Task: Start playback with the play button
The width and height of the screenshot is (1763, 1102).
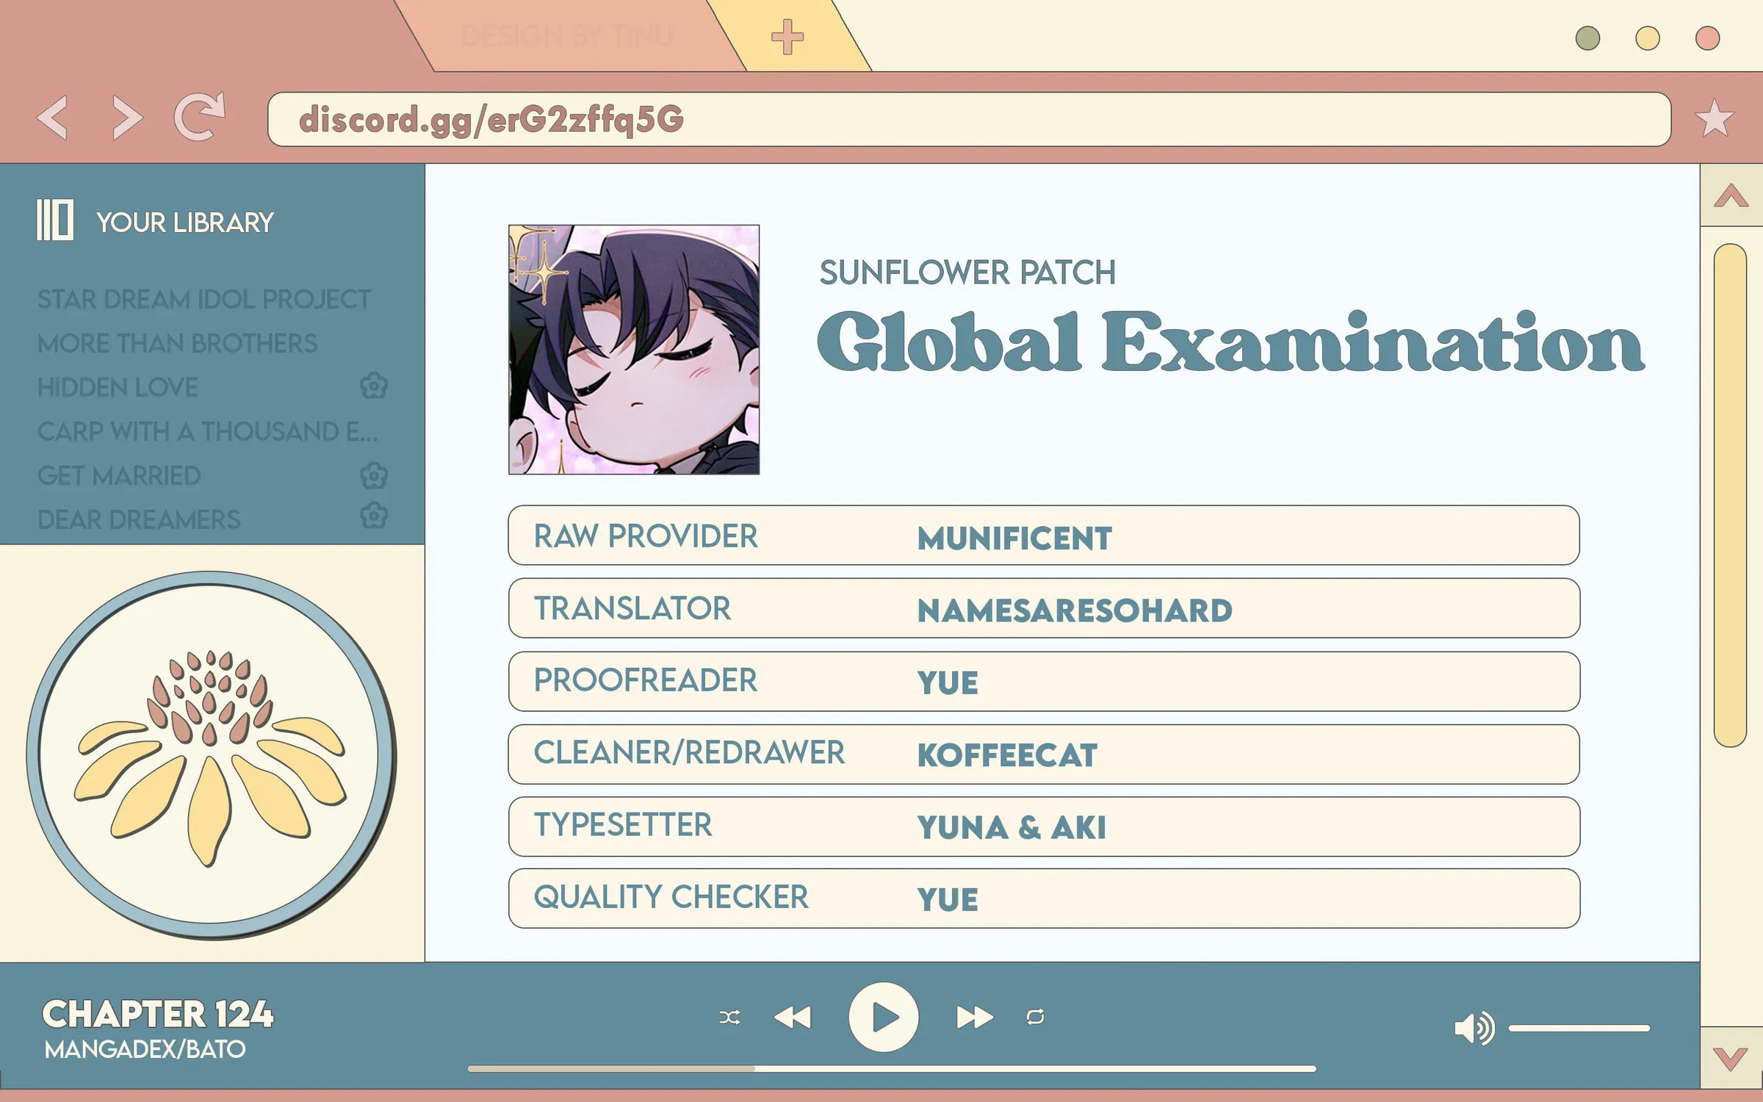Action: (884, 1018)
